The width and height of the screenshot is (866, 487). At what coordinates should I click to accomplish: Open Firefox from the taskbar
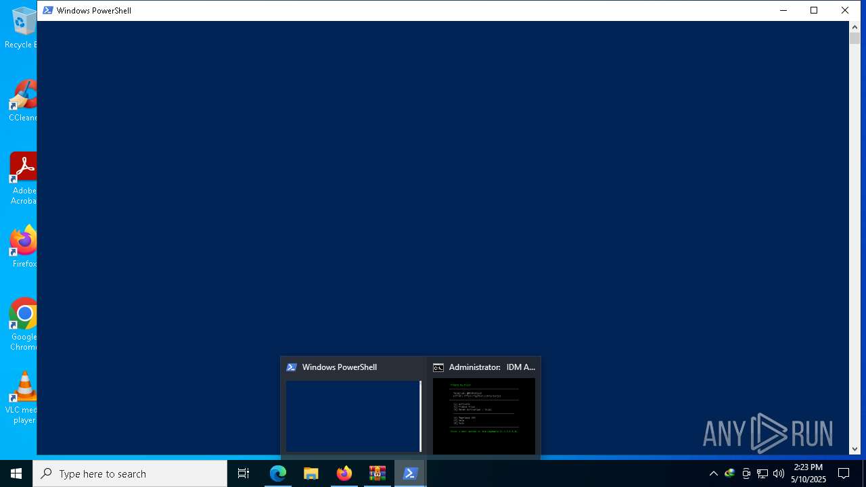click(344, 473)
